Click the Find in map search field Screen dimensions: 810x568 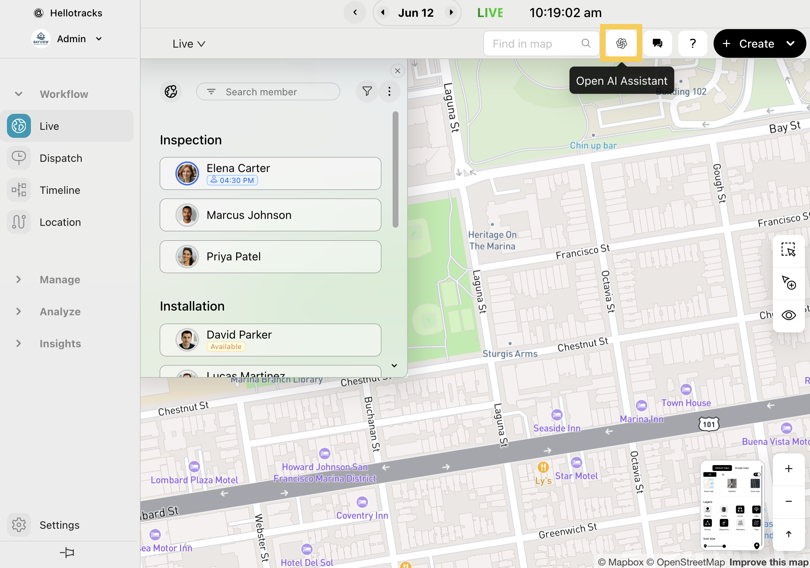[x=541, y=43]
